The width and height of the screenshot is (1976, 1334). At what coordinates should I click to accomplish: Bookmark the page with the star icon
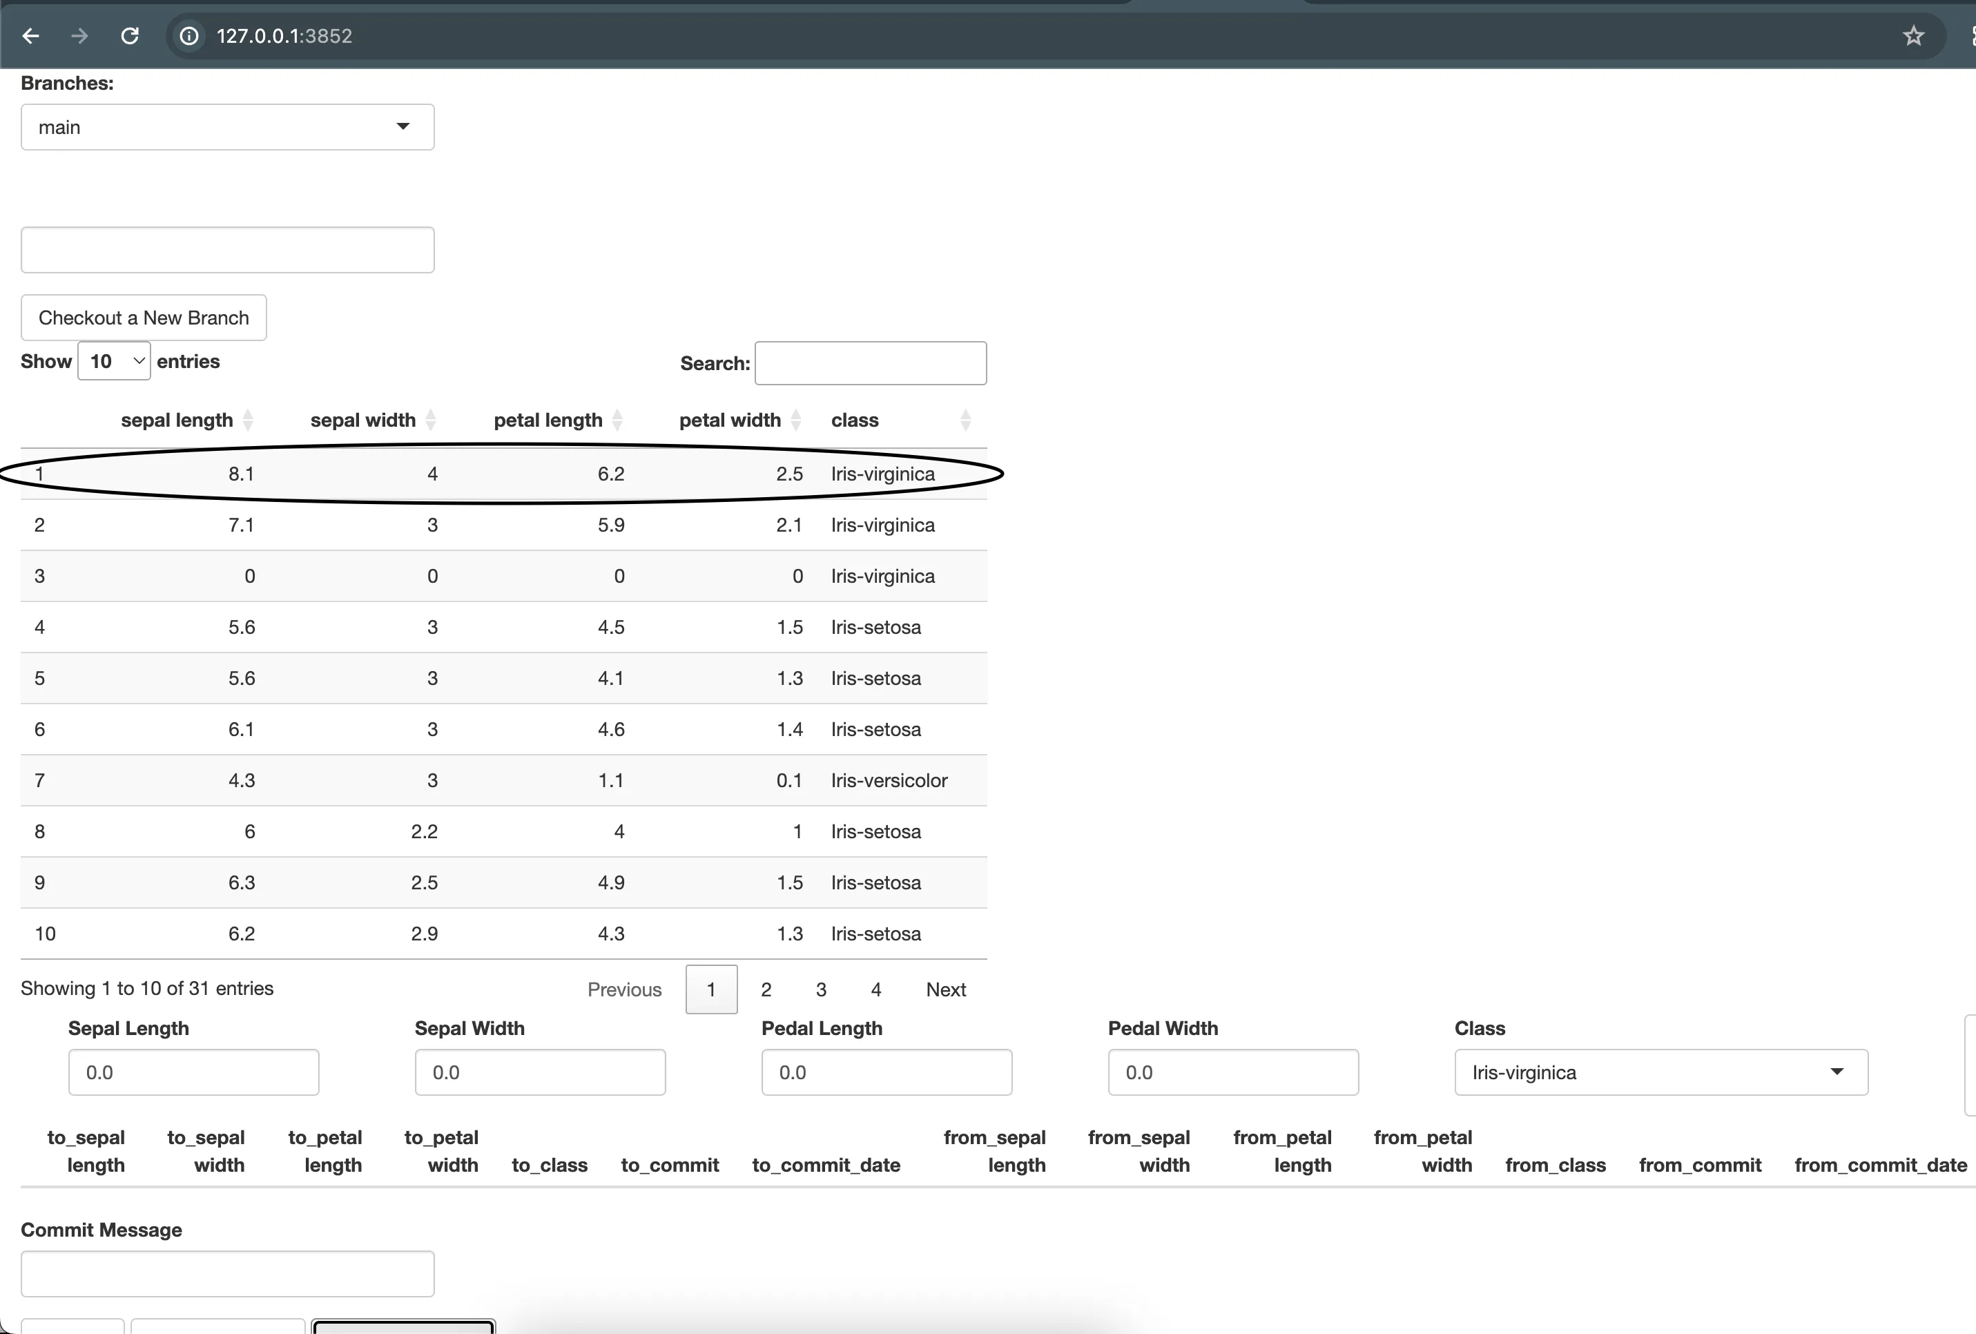(x=1913, y=36)
